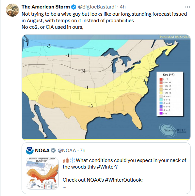Screen dimensions: 195x196
Task: Click the WeatherBell logo watermark
Action: (173, 130)
